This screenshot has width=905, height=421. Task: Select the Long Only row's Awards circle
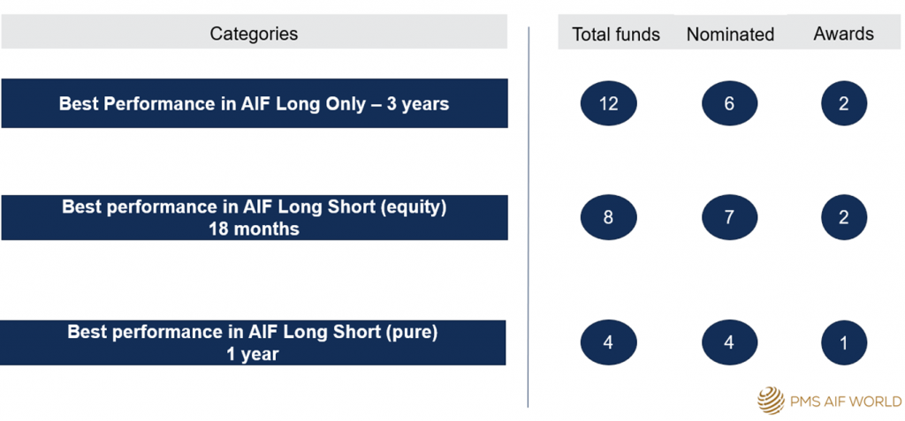pos(844,104)
